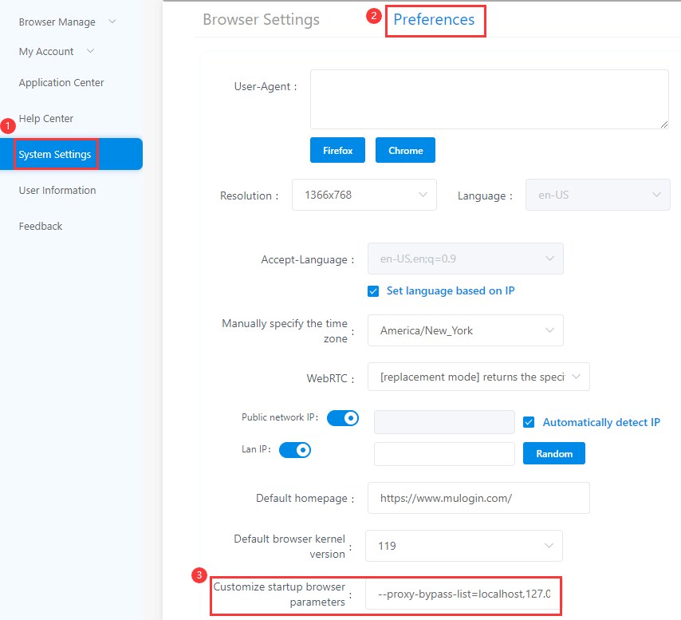This screenshot has height=620, width=681.
Task: Toggle the Lan IP switch
Action: click(x=295, y=450)
